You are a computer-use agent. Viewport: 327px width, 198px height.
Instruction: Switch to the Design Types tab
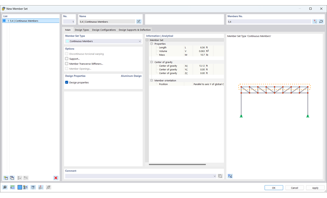tap(82, 30)
